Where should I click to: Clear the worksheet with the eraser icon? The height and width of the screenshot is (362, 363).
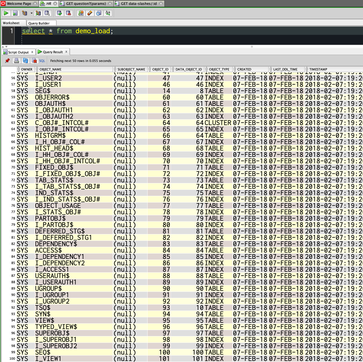coord(90,13)
